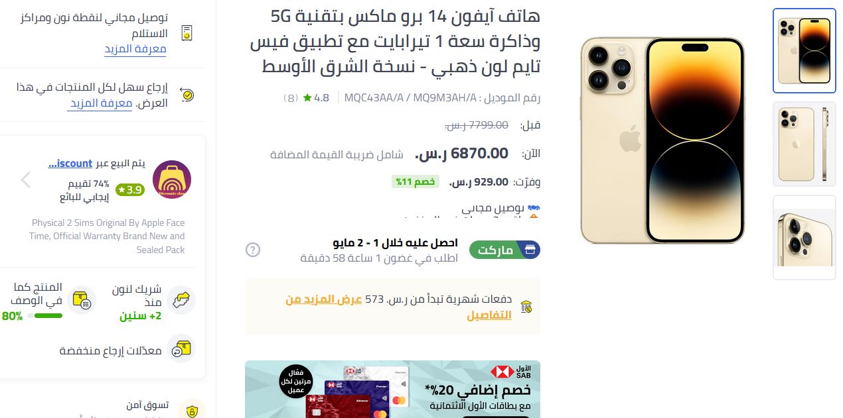Open 'عرض المزيد من التفاصيل' installment link
This screenshot has width=843, height=418.
(398, 307)
